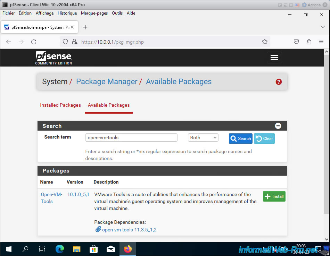The image size is (330, 256).
Task: Open the Marque-pages menu
Action: coord(94,13)
